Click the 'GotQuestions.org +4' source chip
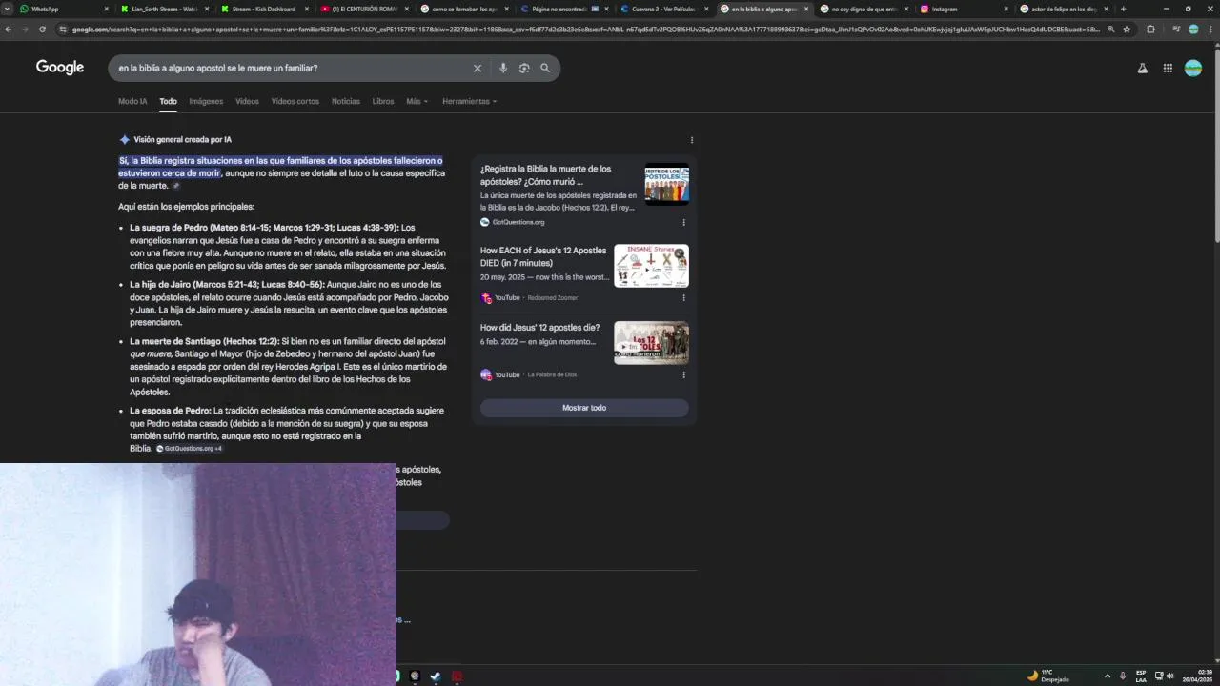The width and height of the screenshot is (1220, 686). click(190, 448)
